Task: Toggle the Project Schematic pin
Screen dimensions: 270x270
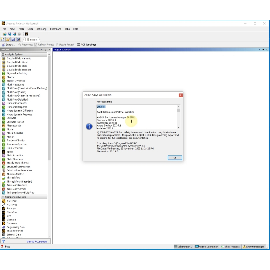Action: [263, 49]
